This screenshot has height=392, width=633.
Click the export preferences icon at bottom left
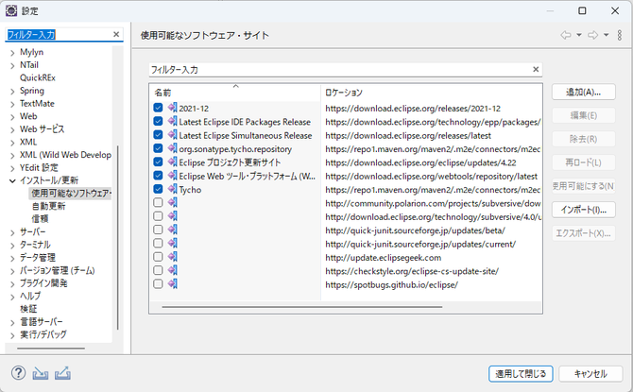[62, 373]
